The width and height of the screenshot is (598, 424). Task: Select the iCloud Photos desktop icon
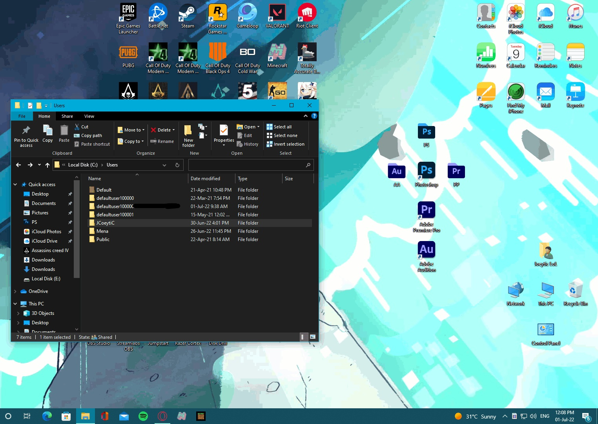coord(516,18)
